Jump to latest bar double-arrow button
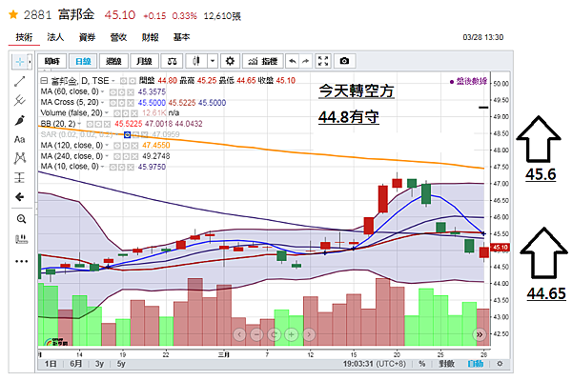Screen dimensions: 572x381 480,334
